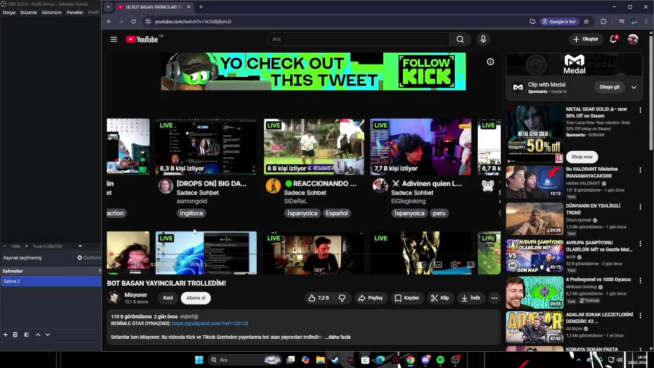Collapse the Medal ad chevron
This screenshot has width=654, height=368.
point(634,87)
